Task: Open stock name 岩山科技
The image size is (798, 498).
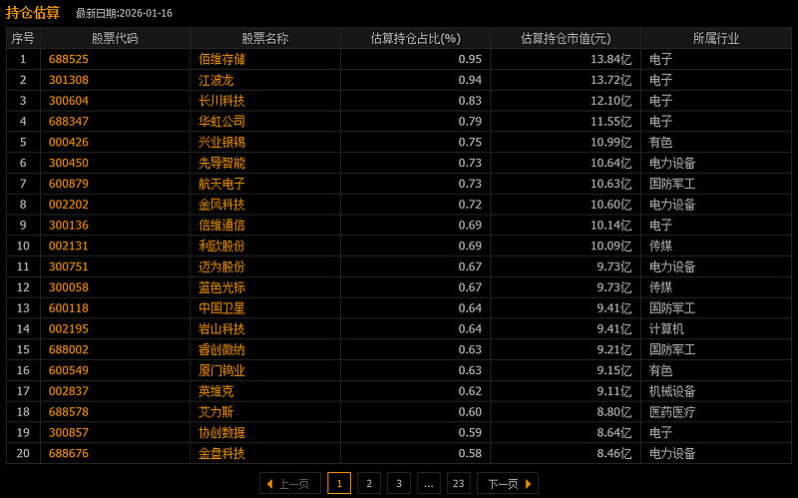Action: click(221, 329)
